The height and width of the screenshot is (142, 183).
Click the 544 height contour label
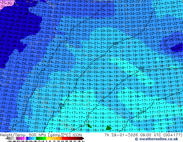click(143, 111)
